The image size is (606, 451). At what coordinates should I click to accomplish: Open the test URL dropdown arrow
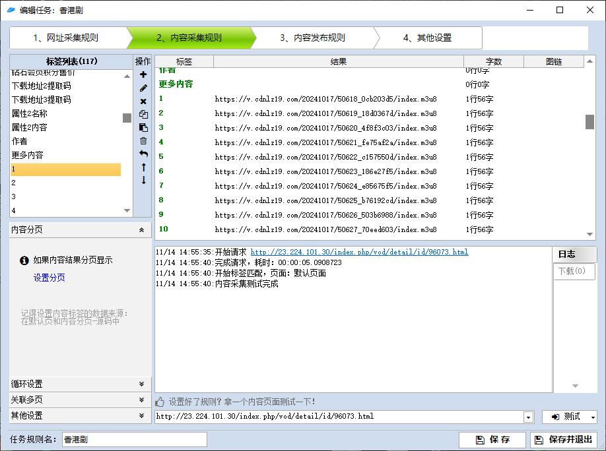click(x=528, y=417)
